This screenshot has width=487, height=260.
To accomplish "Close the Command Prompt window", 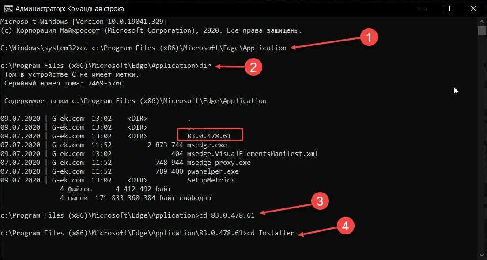I will [473, 9].
